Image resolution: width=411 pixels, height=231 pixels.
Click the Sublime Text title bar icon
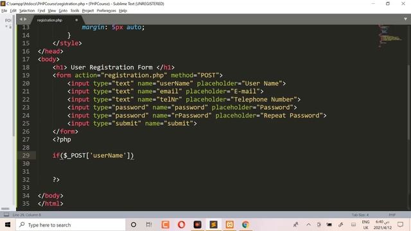tap(3, 4)
